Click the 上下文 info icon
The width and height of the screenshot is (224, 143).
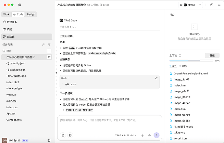[x=180, y=56]
